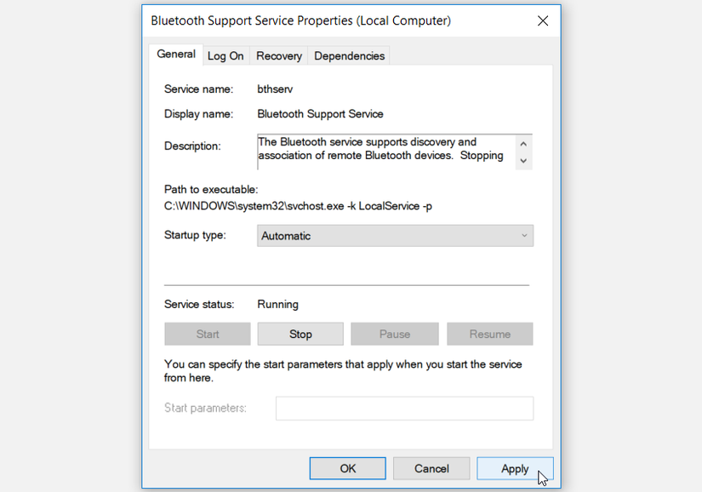Stop the Bluetooth Support Service
The image size is (702, 492).
tap(300, 334)
